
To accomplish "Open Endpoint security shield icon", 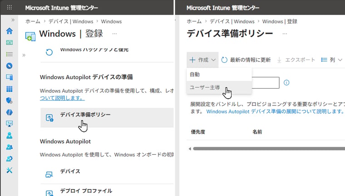I will coord(9,101).
